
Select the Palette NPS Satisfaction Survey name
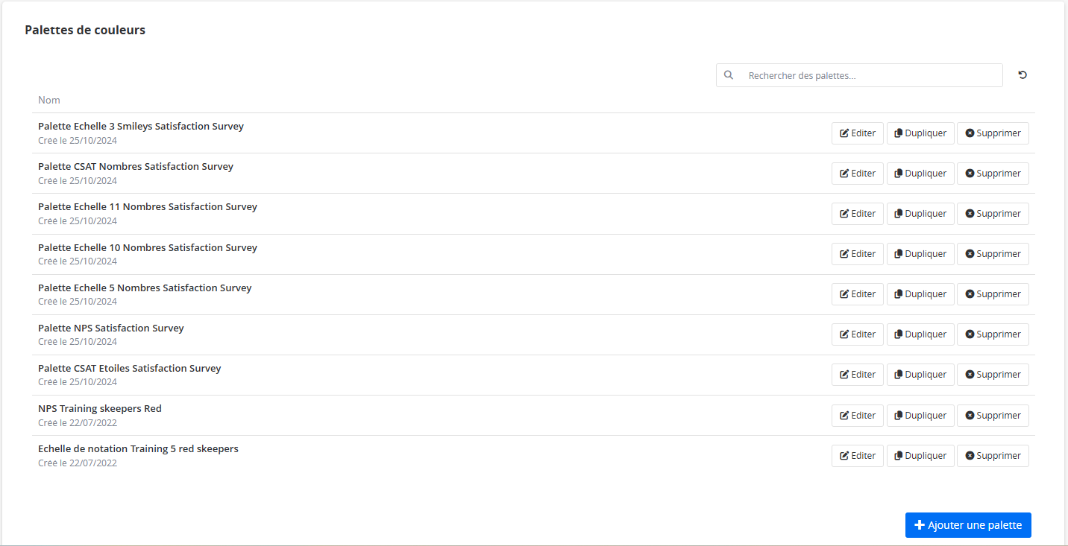point(111,328)
